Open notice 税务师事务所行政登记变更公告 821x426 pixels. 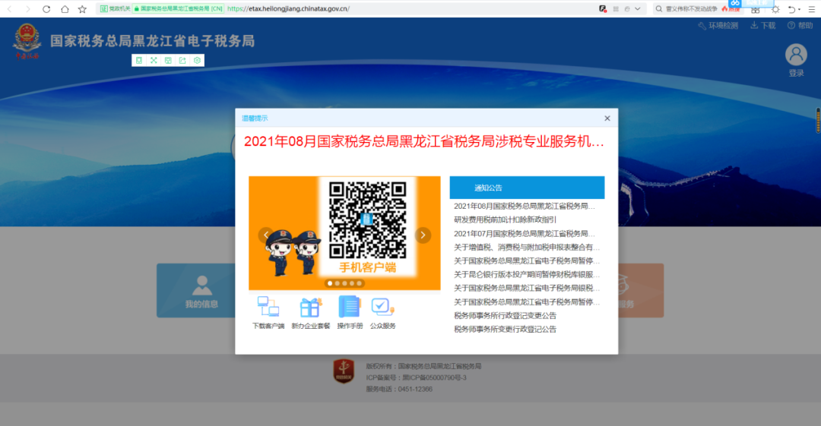[505, 316]
